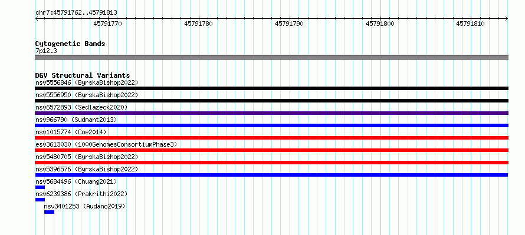Click short blue bar of nsv6239386
The height and width of the screenshot is (235, 525).
pyautogui.click(x=40, y=200)
